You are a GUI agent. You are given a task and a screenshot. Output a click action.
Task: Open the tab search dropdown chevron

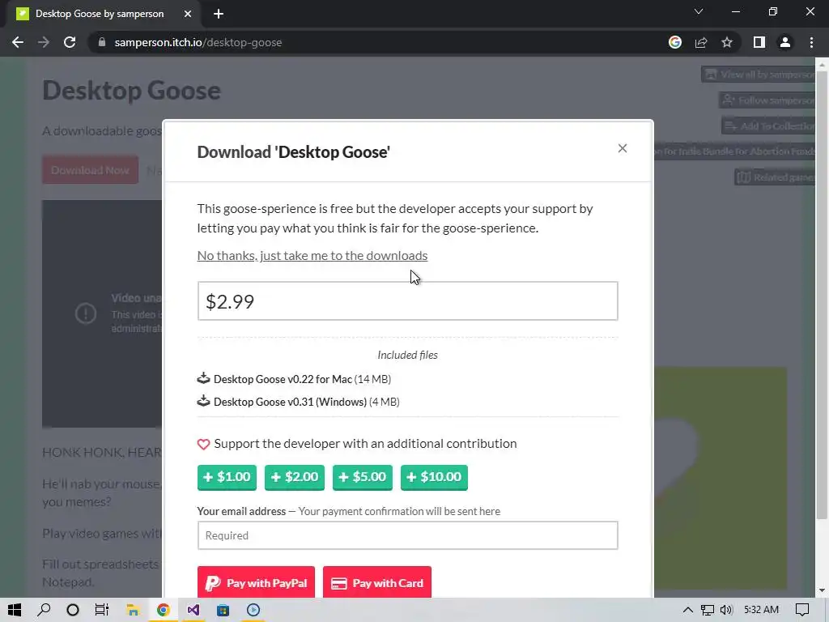pos(699,11)
